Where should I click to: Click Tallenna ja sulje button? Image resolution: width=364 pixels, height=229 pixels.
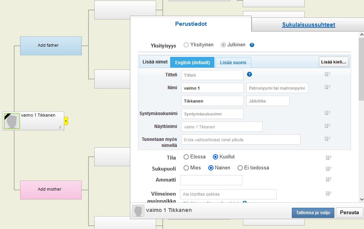(313, 213)
